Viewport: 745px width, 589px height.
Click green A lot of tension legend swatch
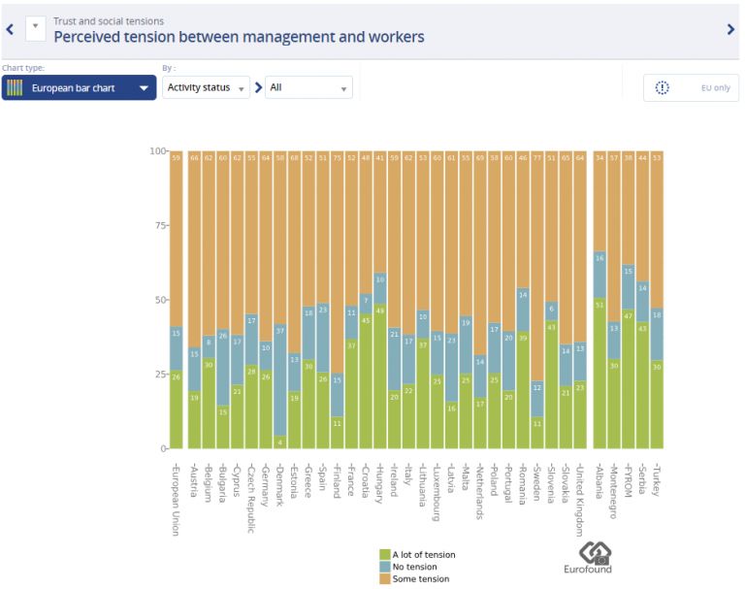pyautogui.click(x=385, y=555)
